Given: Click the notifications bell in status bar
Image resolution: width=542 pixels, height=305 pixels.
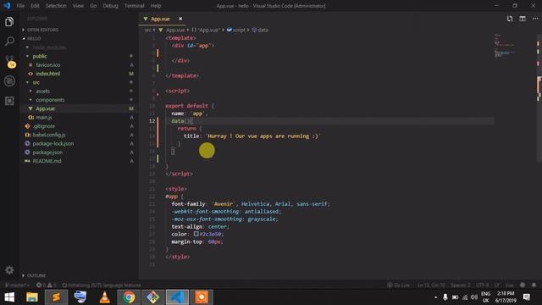Looking at the screenshot, I should coord(534,286).
